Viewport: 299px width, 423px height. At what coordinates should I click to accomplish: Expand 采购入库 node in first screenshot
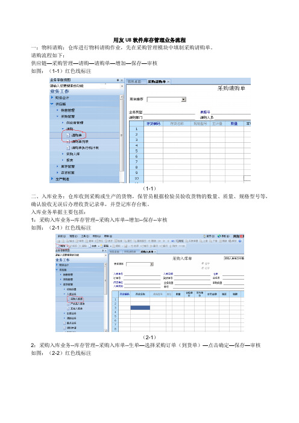pos(63,154)
